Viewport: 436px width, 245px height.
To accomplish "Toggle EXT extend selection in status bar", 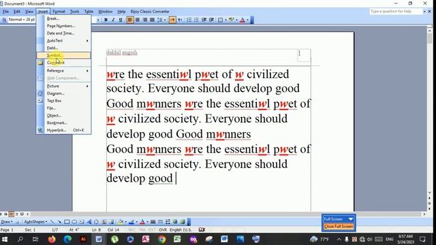I will [x=152, y=230].
